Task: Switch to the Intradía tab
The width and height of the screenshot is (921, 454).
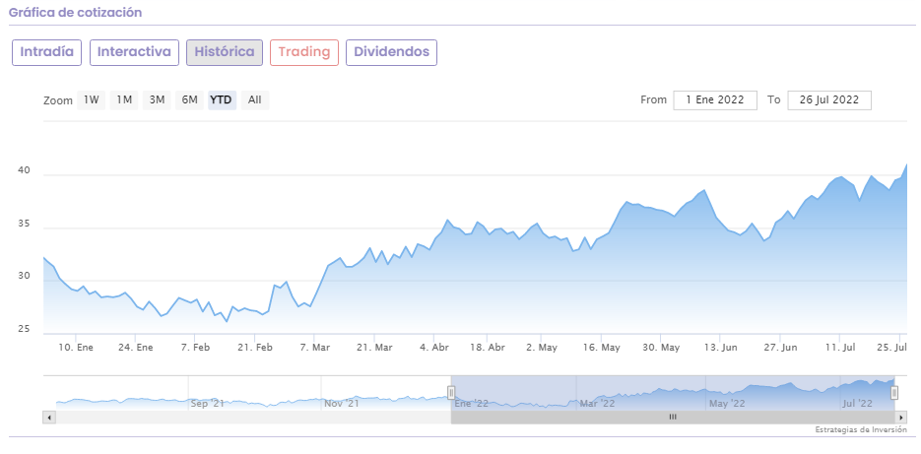Action: (x=46, y=52)
